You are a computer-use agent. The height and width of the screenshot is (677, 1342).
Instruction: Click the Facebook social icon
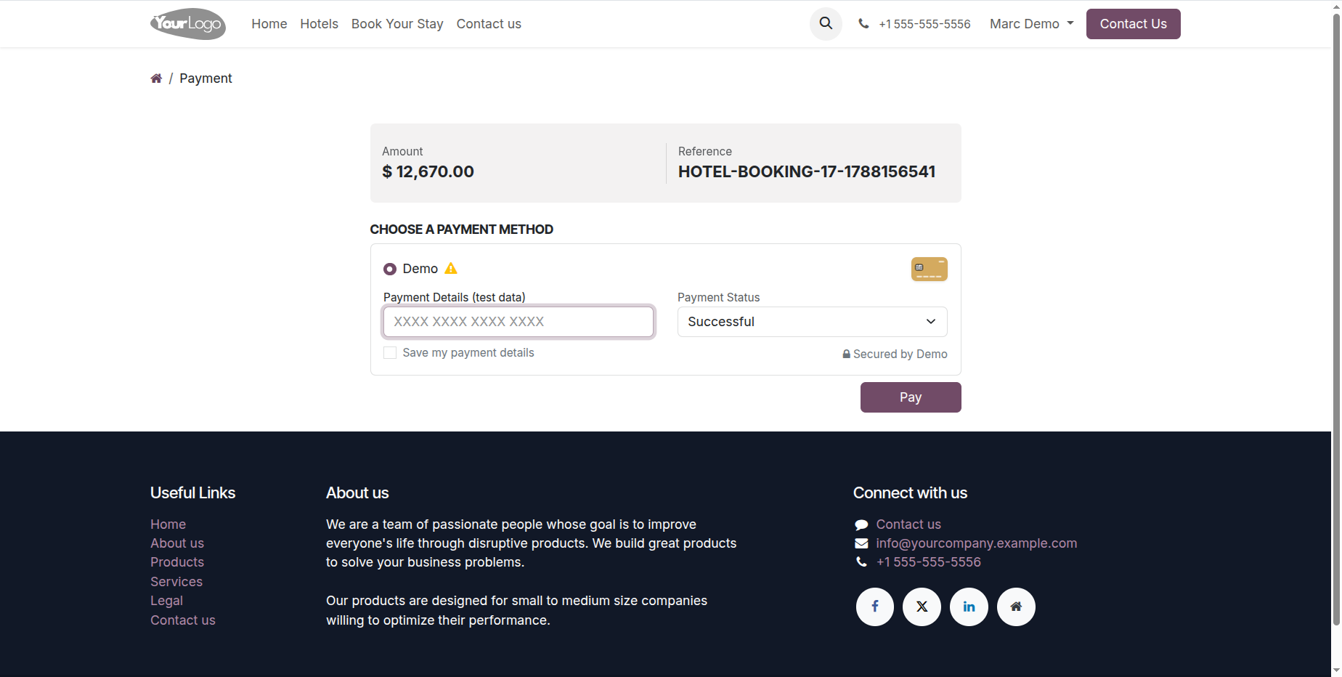[x=875, y=607]
